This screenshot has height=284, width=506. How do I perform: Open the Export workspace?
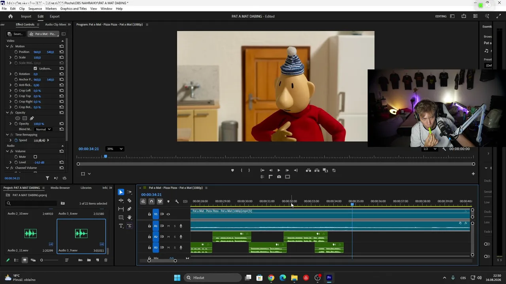pyautogui.click(x=55, y=17)
